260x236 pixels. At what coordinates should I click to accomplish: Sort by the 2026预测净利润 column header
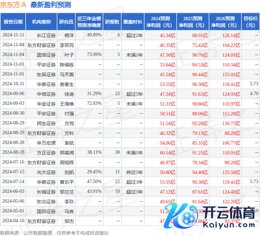(225, 22)
